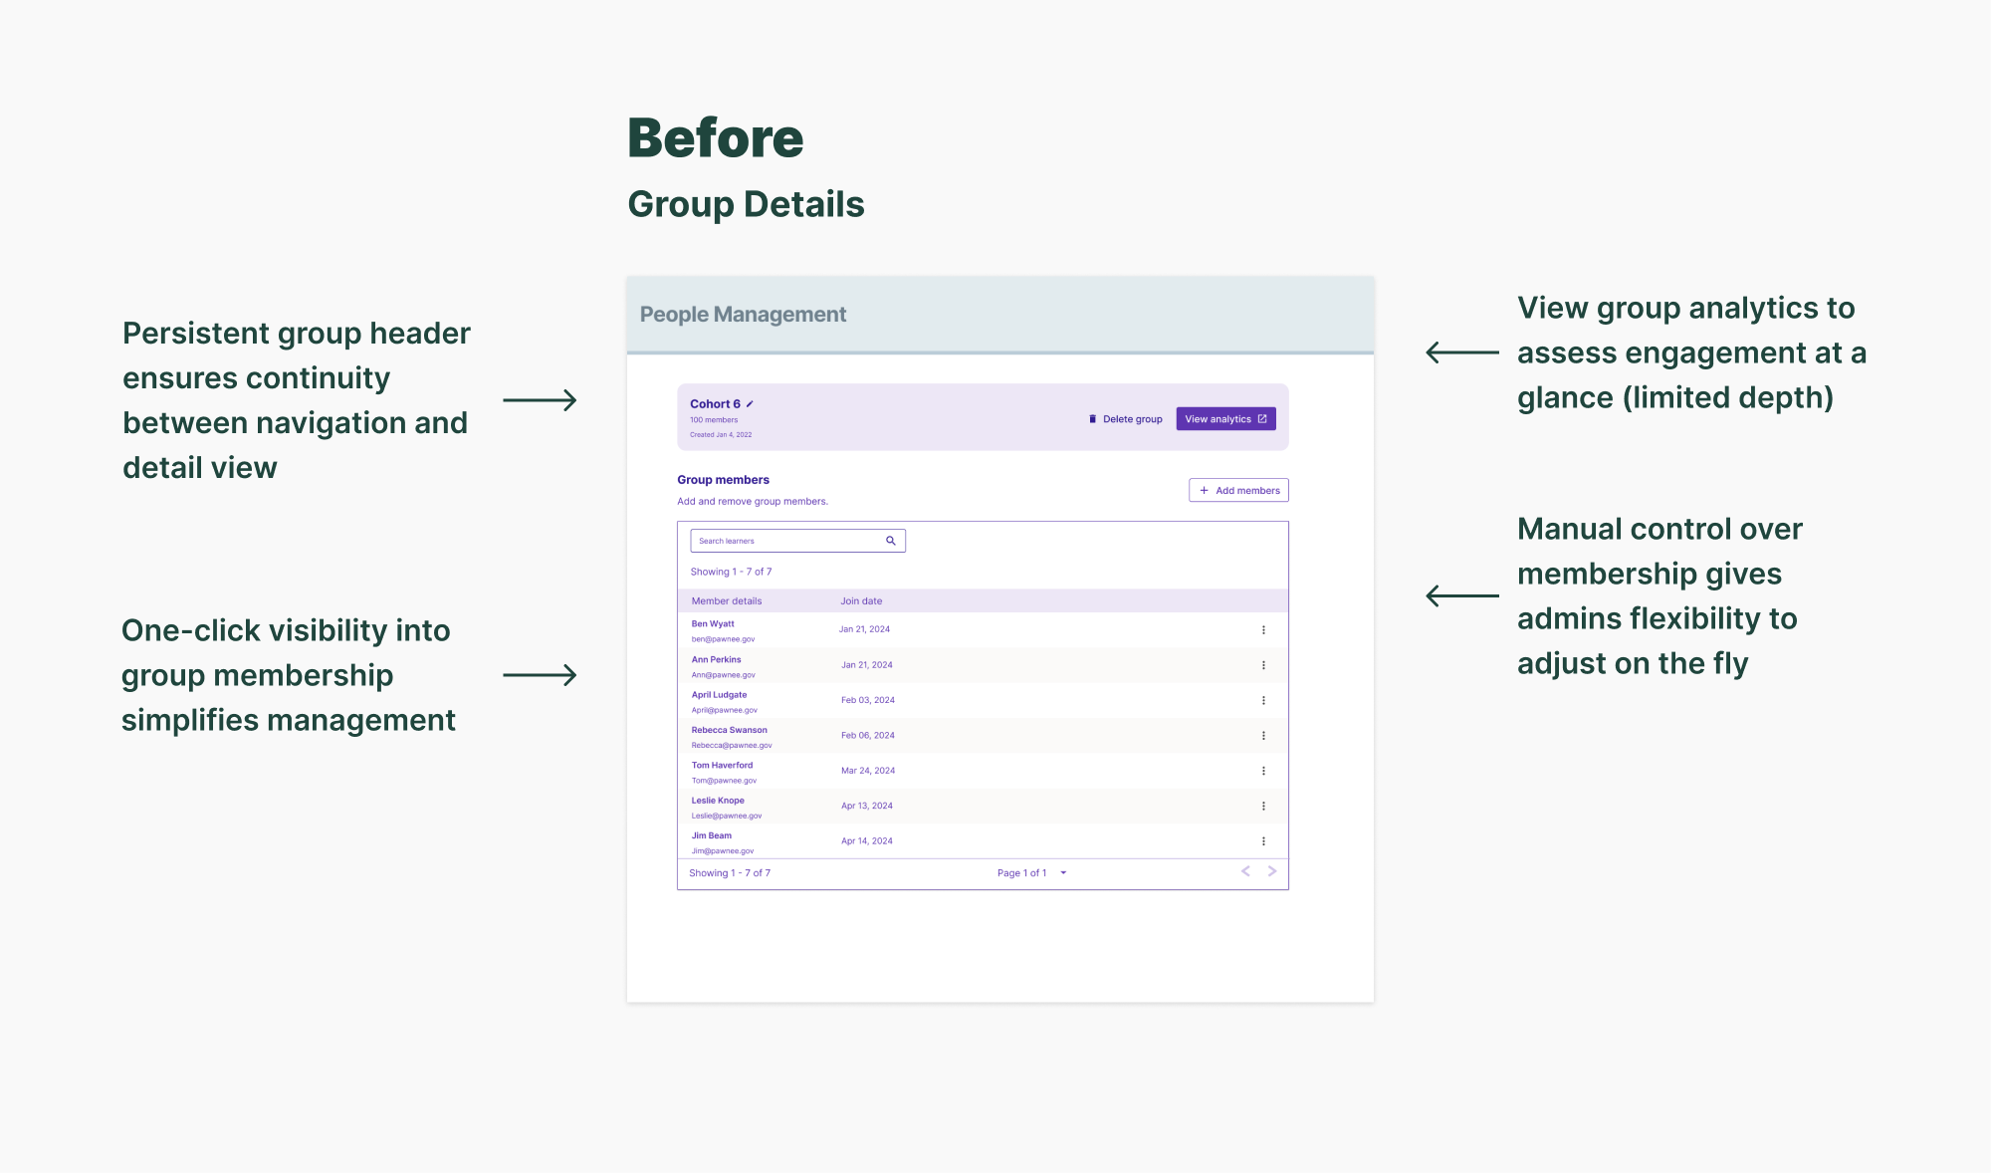Viewport: 1991px width, 1173px height.
Task: Click the Add members button
Action: tap(1238, 491)
